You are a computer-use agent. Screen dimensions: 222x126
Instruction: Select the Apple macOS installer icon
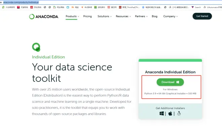tap(170, 114)
